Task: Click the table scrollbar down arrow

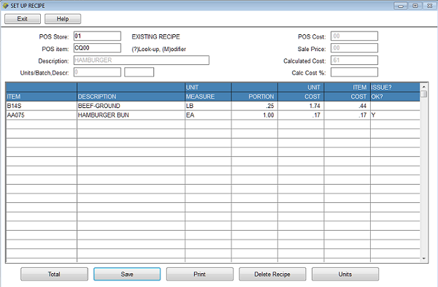Action: (x=423, y=259)
